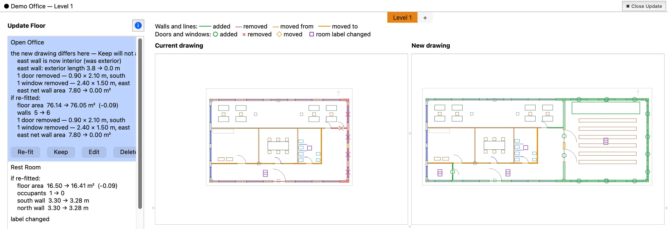Click the purple label marker in New drawing bottom-left room
668x229 pixels.
(440, 173)
